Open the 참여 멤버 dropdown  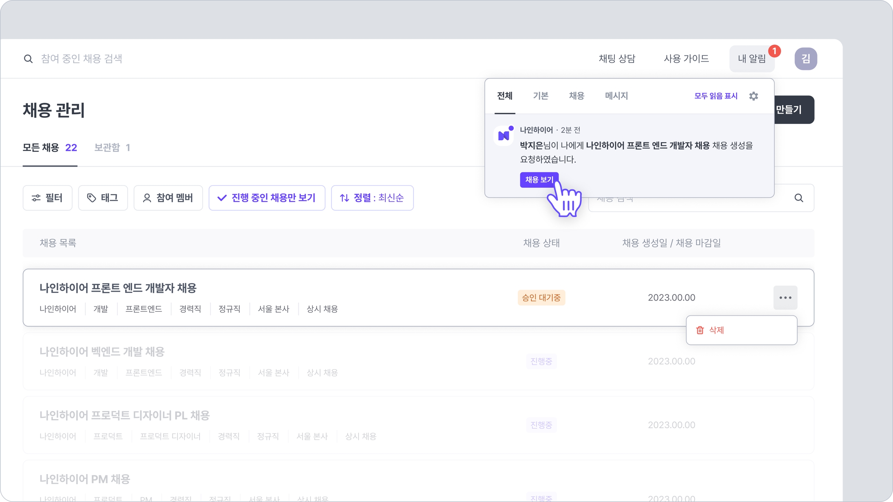coord(168,198)
